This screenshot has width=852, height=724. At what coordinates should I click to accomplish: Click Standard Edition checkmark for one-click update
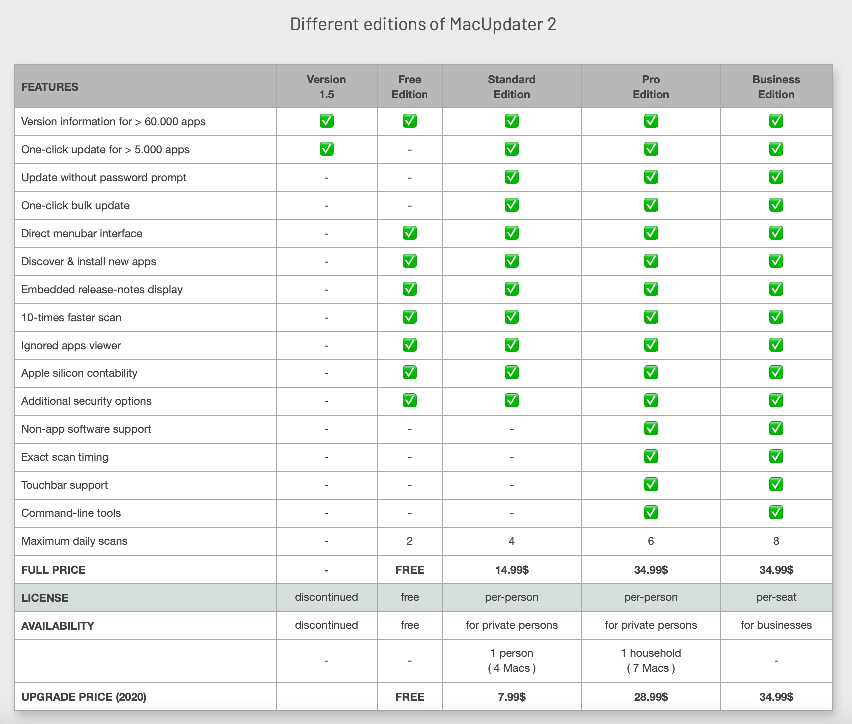coord(512,149)
